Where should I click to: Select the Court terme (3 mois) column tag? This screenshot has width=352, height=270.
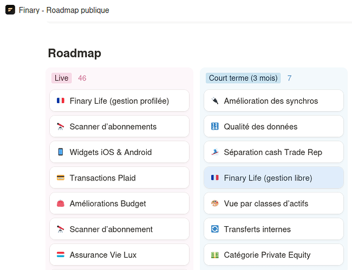coord(243,78)
